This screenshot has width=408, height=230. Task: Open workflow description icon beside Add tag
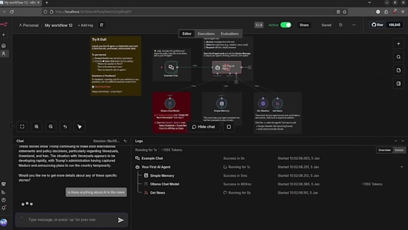click(102, 25)
